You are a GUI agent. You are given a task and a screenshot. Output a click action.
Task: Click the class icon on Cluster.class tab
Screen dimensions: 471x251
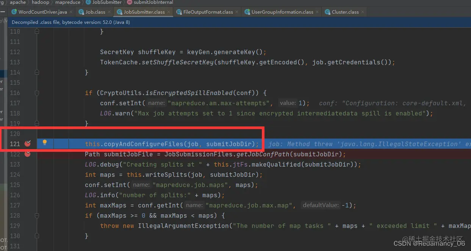click(x=327, y=12)
